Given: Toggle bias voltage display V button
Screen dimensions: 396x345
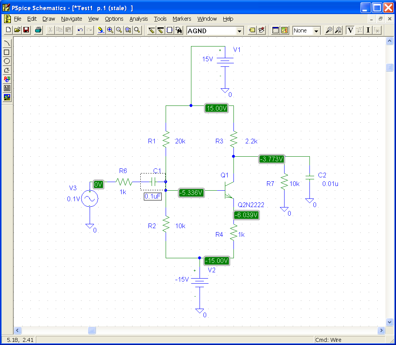Looking at the screenshot, I should [x=350, y=30].
